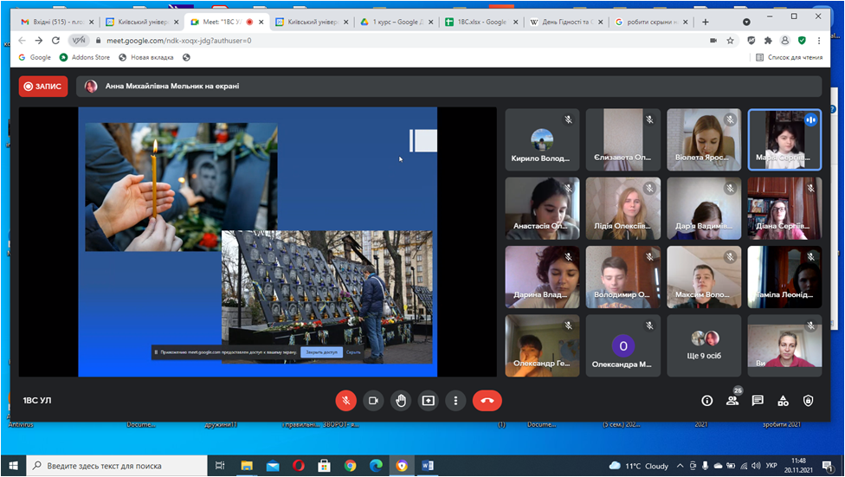Click the present screen icon
This screenshot has width=845, height=477.
tap(429, 401)
